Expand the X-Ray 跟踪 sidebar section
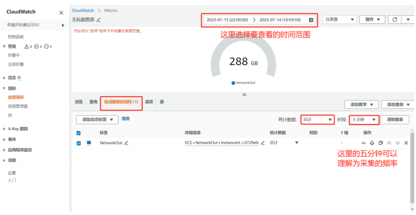 (4, 129)
